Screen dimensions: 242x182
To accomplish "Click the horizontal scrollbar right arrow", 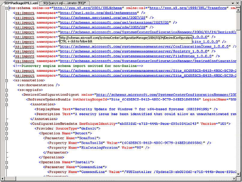I will pyautogui.click(x=234, y=179).
